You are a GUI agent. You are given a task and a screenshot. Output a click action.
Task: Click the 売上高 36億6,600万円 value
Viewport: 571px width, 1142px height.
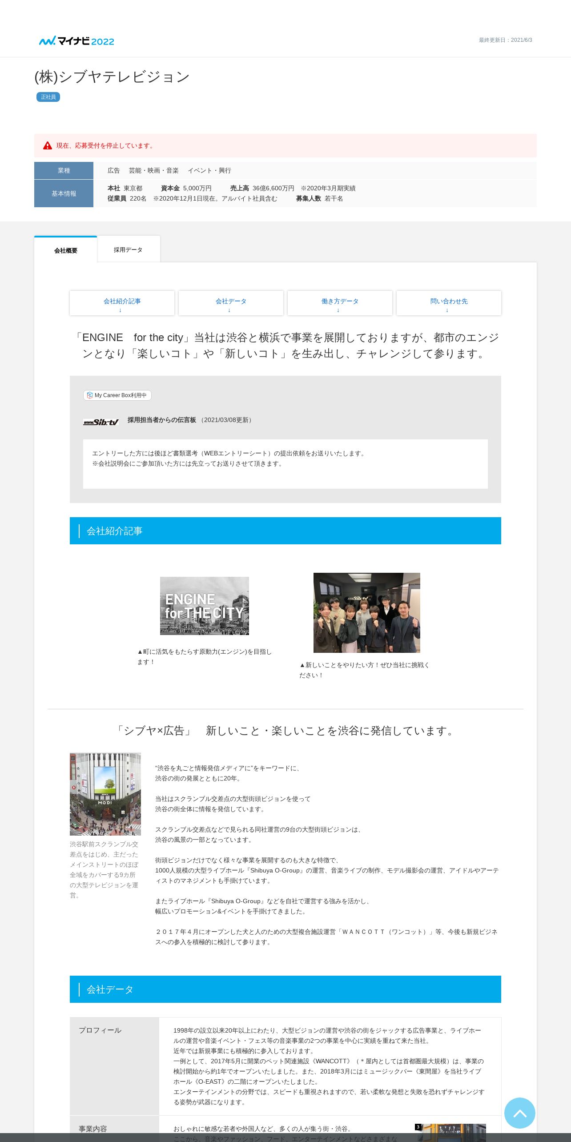coord(262,188)
